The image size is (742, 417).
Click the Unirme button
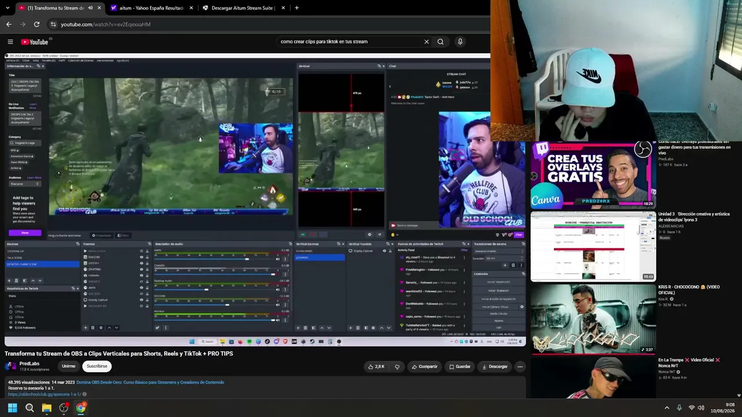click(68, 366)
